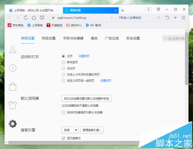Screen dimensions: 193x149
Task: Click the vertical scrollbar thumb
Action: click(x=186, y=59)
